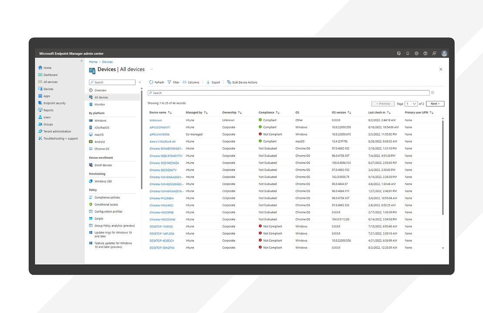Open the page number dropdown
483x313 pixels.
point(411,104)
